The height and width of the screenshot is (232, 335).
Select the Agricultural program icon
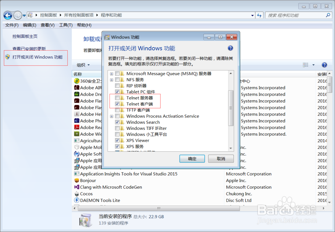pyautogui.click(x=76, y=141)
